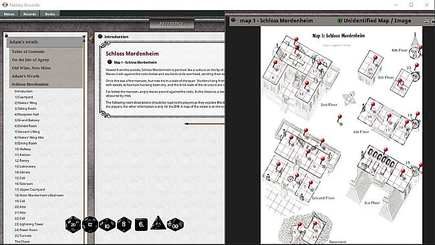Click the Fantasy Grounds title bar icon
435x245 pixels.
(x=5, y=5)
